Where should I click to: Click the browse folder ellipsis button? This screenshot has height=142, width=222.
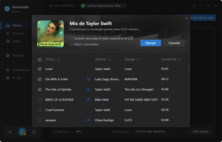tap(172, 132)
